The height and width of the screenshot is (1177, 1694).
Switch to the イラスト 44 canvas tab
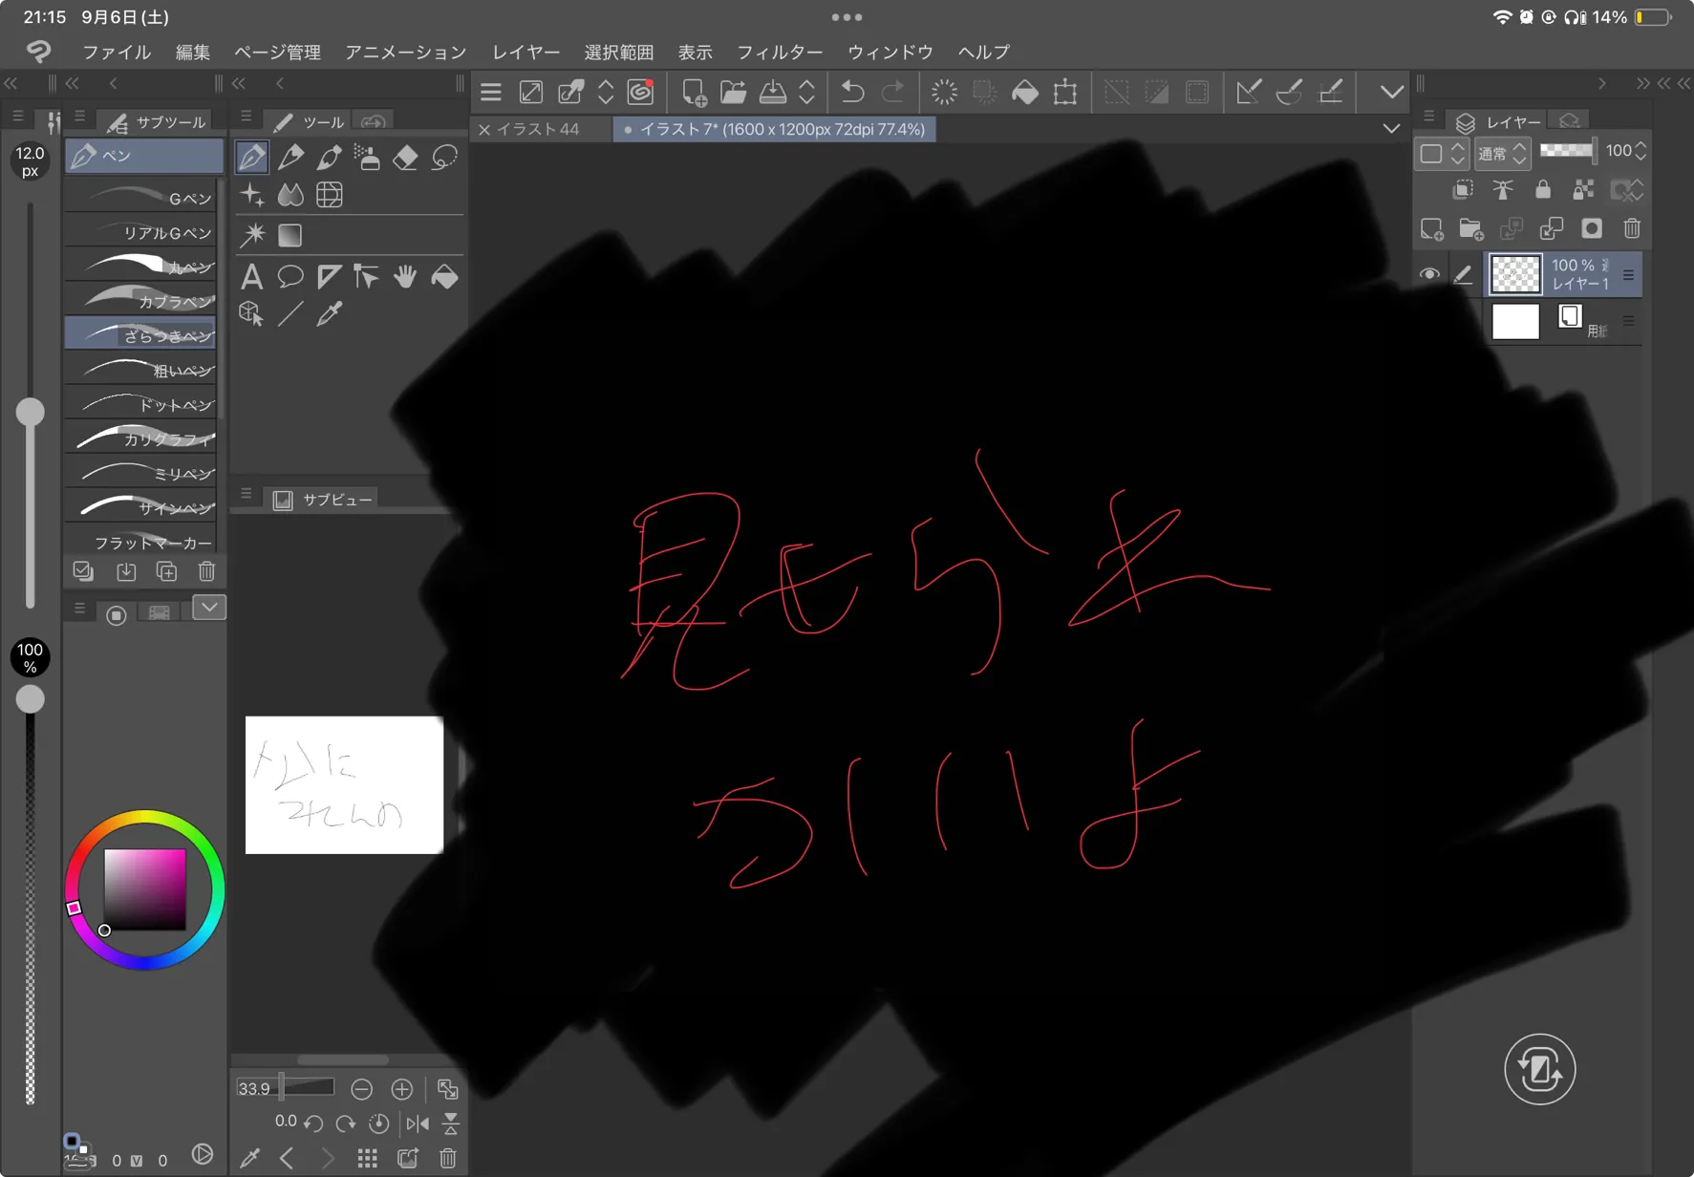[x=538, y=129]
